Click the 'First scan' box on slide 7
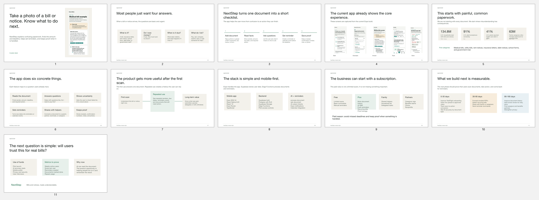This screenshot has height=200, width=539. point(131,101)
